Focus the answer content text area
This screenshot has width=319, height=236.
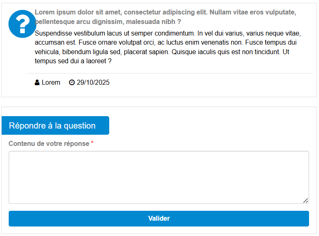(158, 177)
